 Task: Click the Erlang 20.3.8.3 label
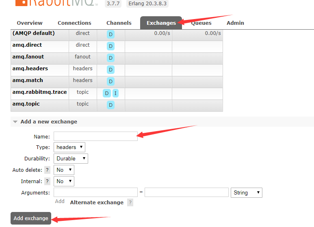pyautogui.click(x=147, y=4)
